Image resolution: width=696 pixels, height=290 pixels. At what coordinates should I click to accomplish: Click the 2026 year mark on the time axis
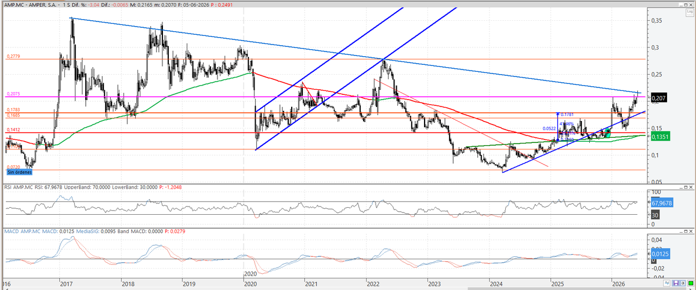click(x=618, y=284)
